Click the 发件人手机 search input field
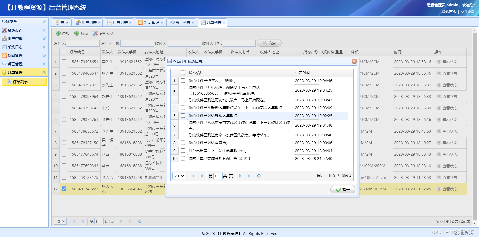 [x=137, y=43]
